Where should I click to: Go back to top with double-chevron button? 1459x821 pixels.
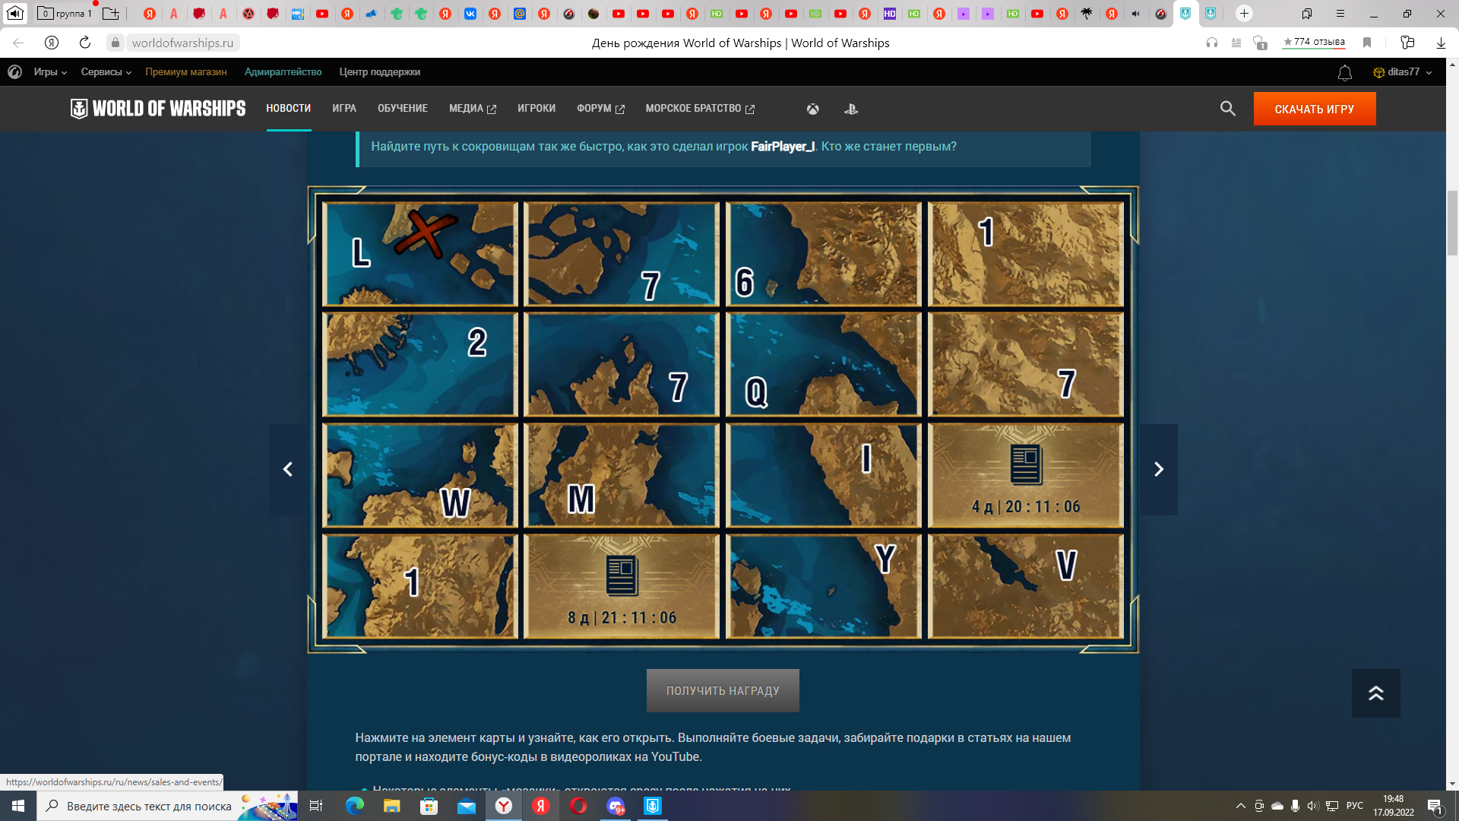click(x=1375, y=693)
